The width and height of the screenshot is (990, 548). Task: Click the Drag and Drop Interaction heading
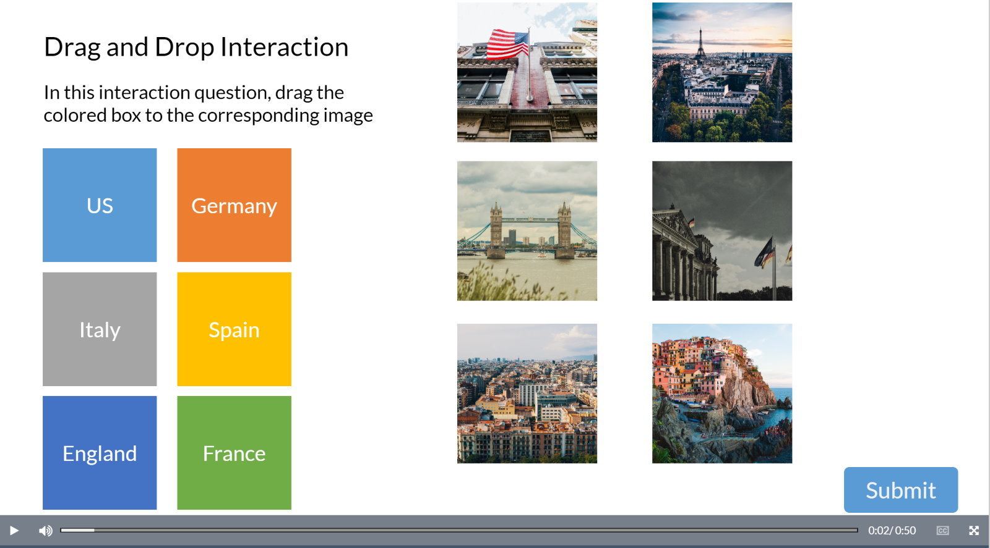click(x=196, y=47)
